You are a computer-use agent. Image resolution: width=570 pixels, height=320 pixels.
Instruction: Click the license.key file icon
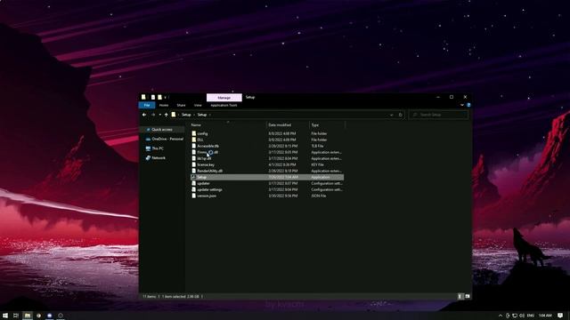(194, 164)
